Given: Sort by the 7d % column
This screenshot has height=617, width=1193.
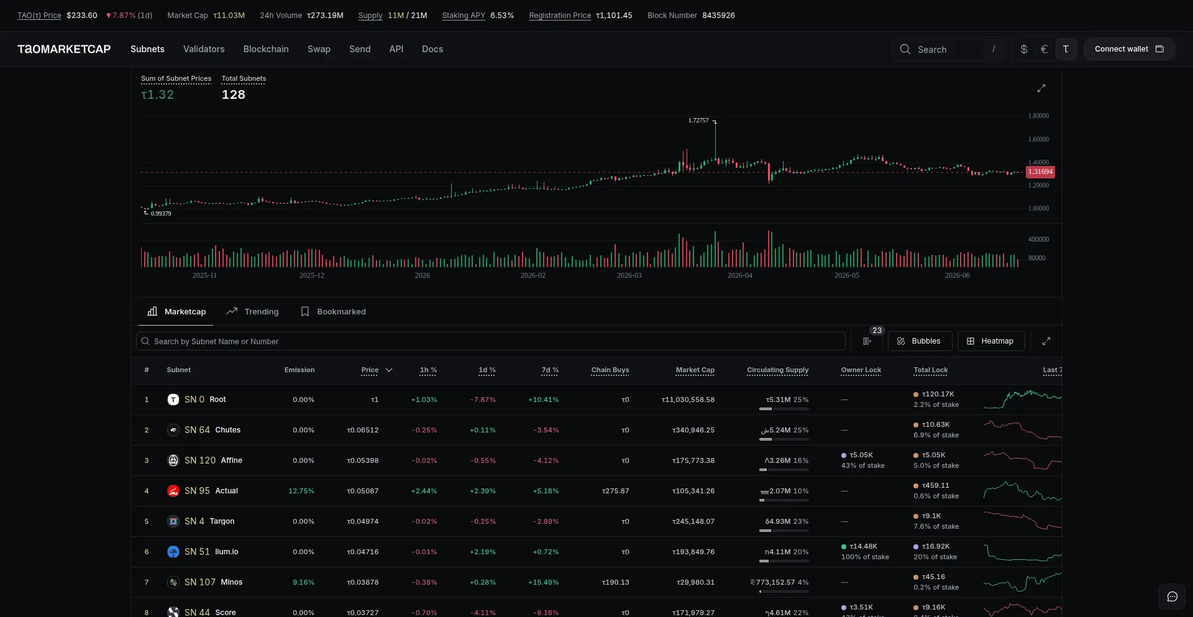Looking at the screenshot, I should (x=550, y=370).
